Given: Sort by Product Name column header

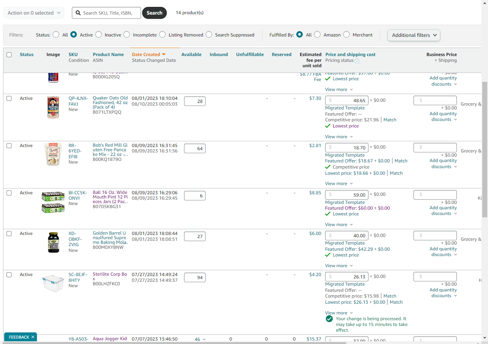Looking at the screenshot, I should [108, 55].
